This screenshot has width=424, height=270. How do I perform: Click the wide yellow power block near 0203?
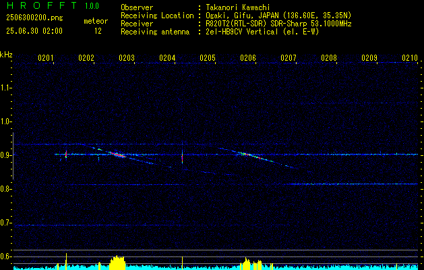117,262
